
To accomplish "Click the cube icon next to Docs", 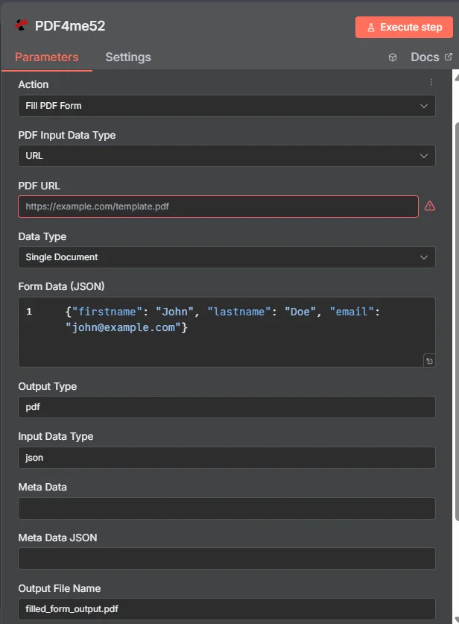I will (393, 57).
